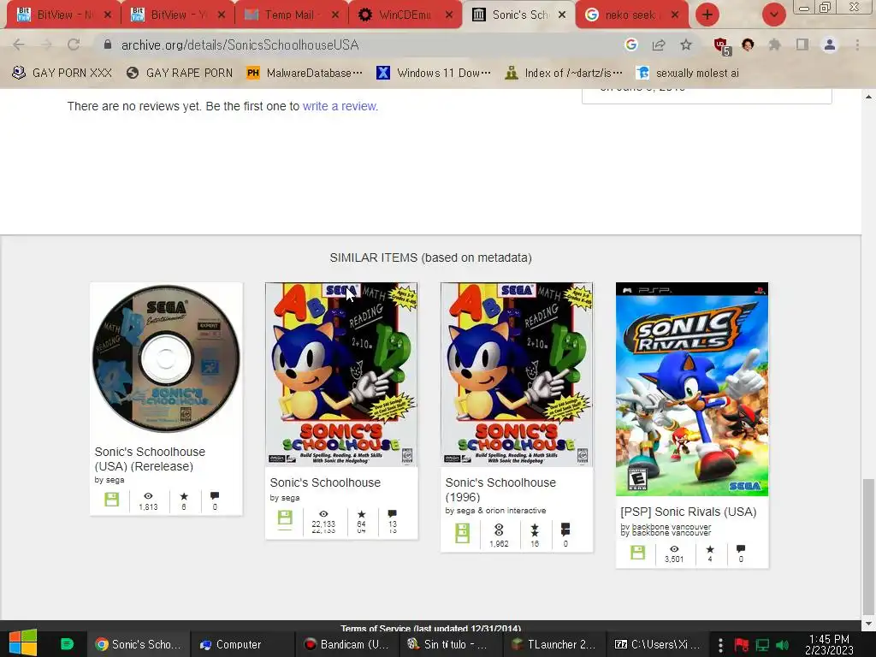Close the Temp Mail tab
Viewport: 876px width, 657px height.
[335, 15]
